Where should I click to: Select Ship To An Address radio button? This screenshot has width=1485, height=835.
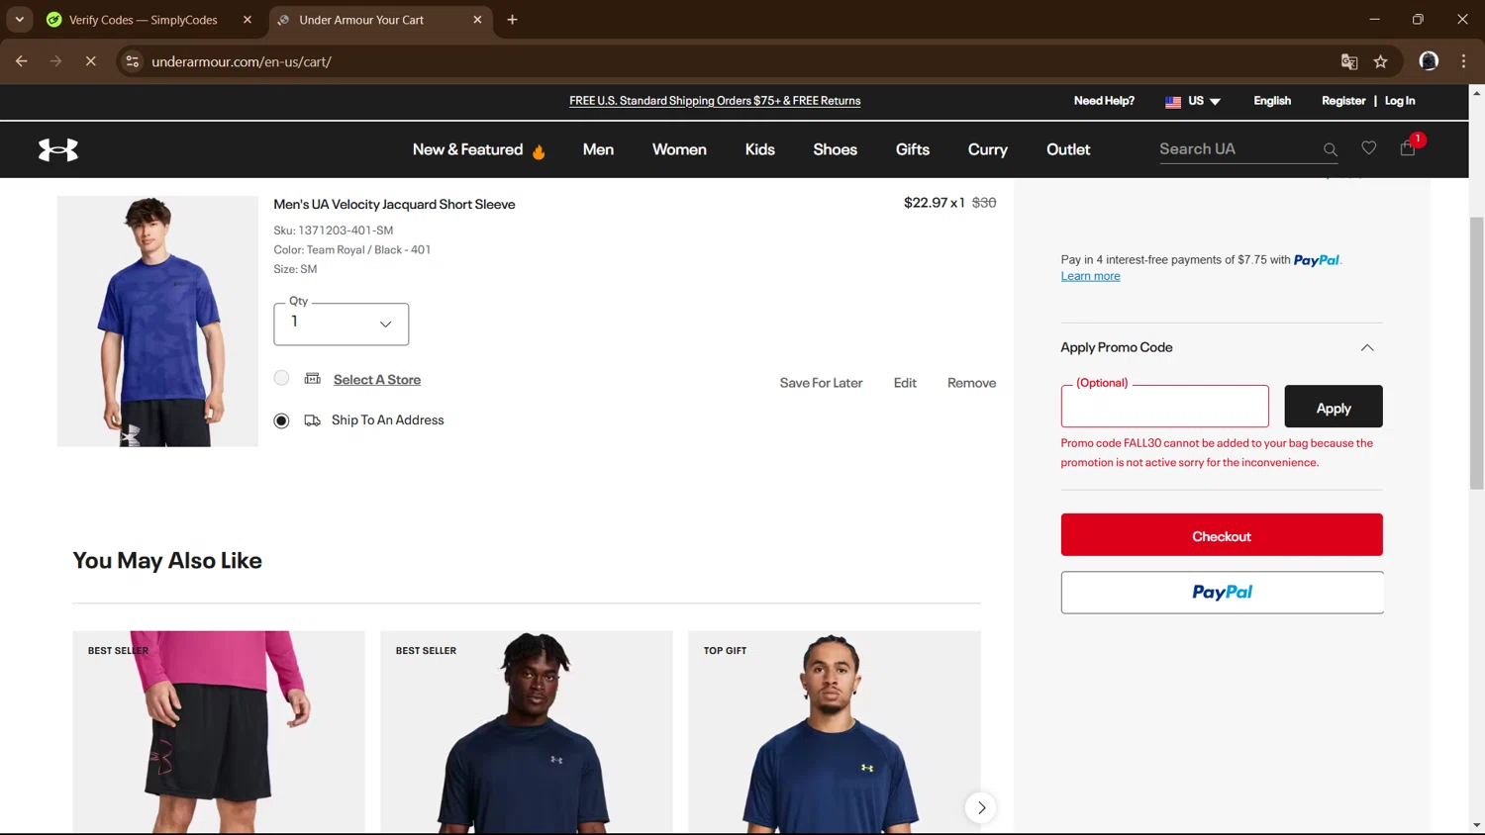(282, 420)
